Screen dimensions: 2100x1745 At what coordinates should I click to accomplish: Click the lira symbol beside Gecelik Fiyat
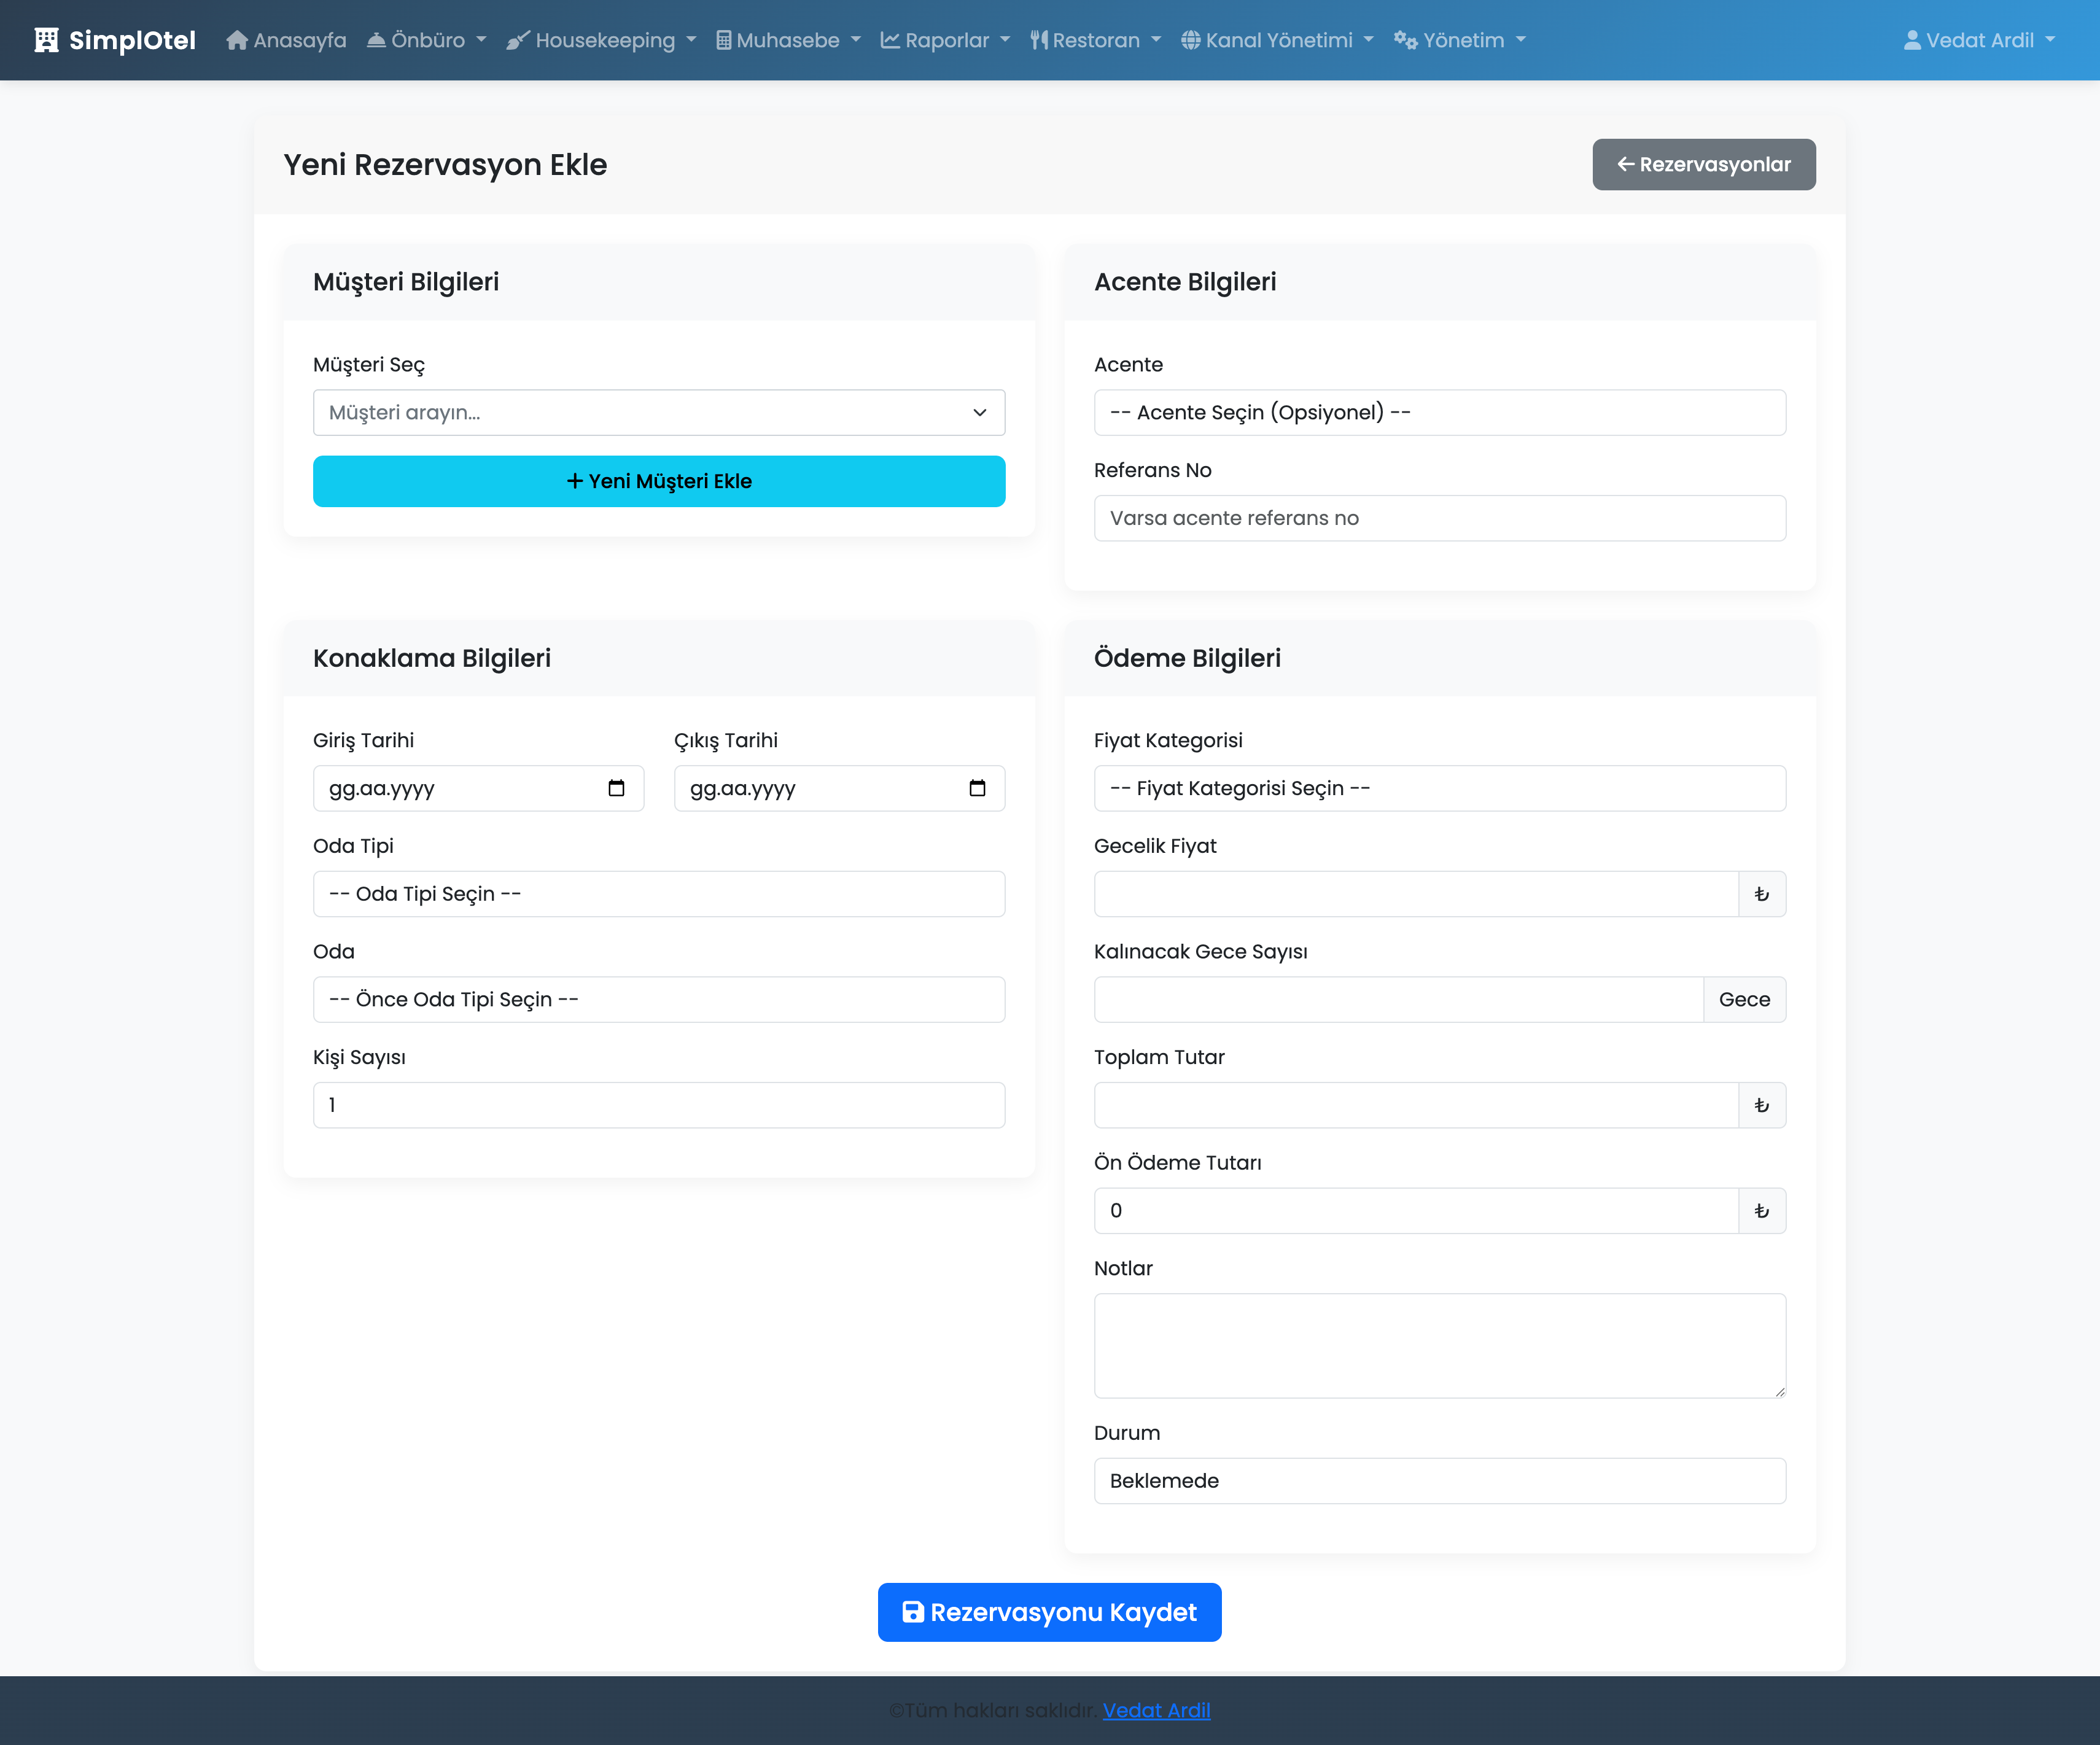pyautogui.click(x=1761, y=894)
